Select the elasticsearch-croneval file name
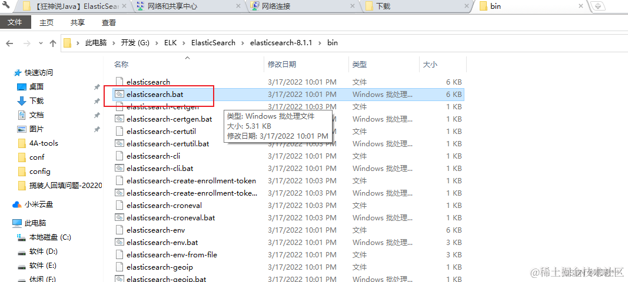Image resolution: width=628 pixels, height=282 pixels. tap(164, 206)
